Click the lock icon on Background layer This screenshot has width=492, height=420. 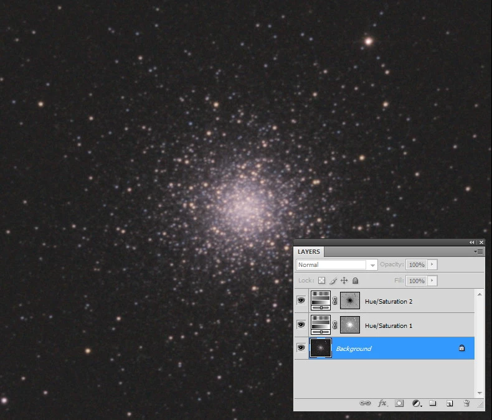pyautogui.click(x=461, y=348)
